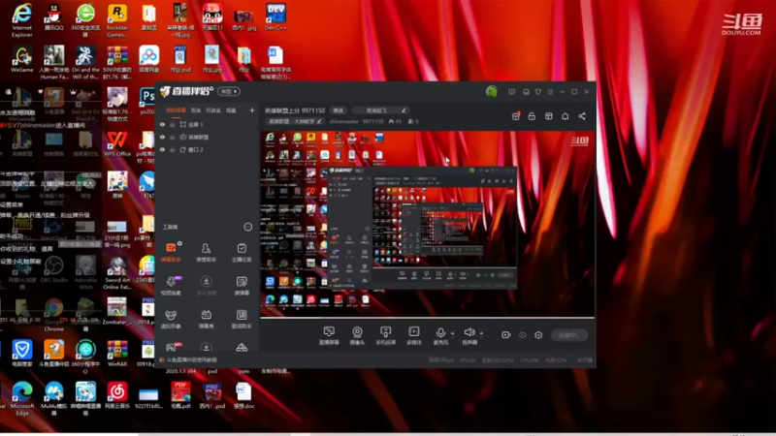The height and width of the screenshot is (436, 776).
Task: Mute the microphone in bottom toolbar
Action: [x=440, y=335]
